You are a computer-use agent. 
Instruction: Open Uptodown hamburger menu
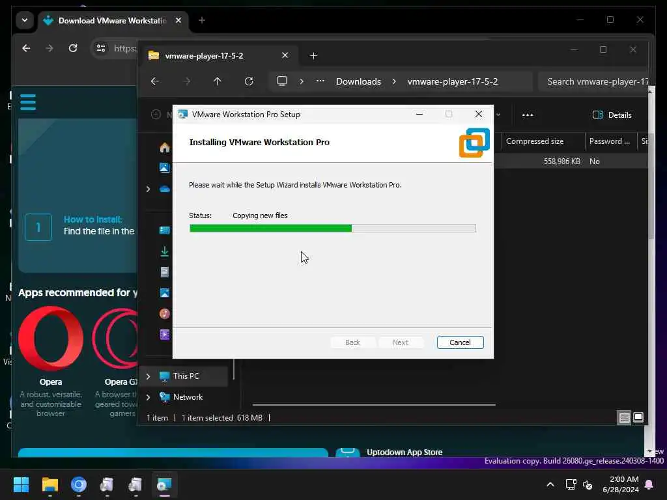(x=28, y=102)
